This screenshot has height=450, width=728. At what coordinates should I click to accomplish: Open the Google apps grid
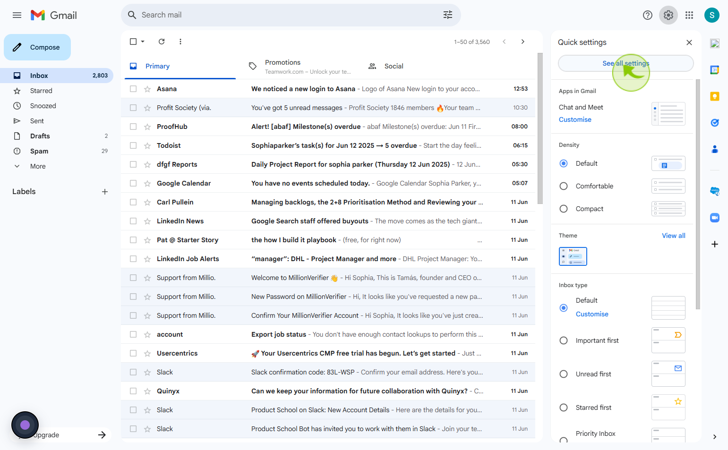[x=689, y=15]
